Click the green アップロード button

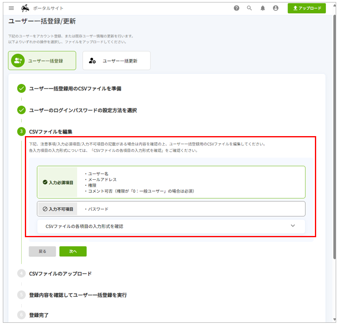pos(307,8)
